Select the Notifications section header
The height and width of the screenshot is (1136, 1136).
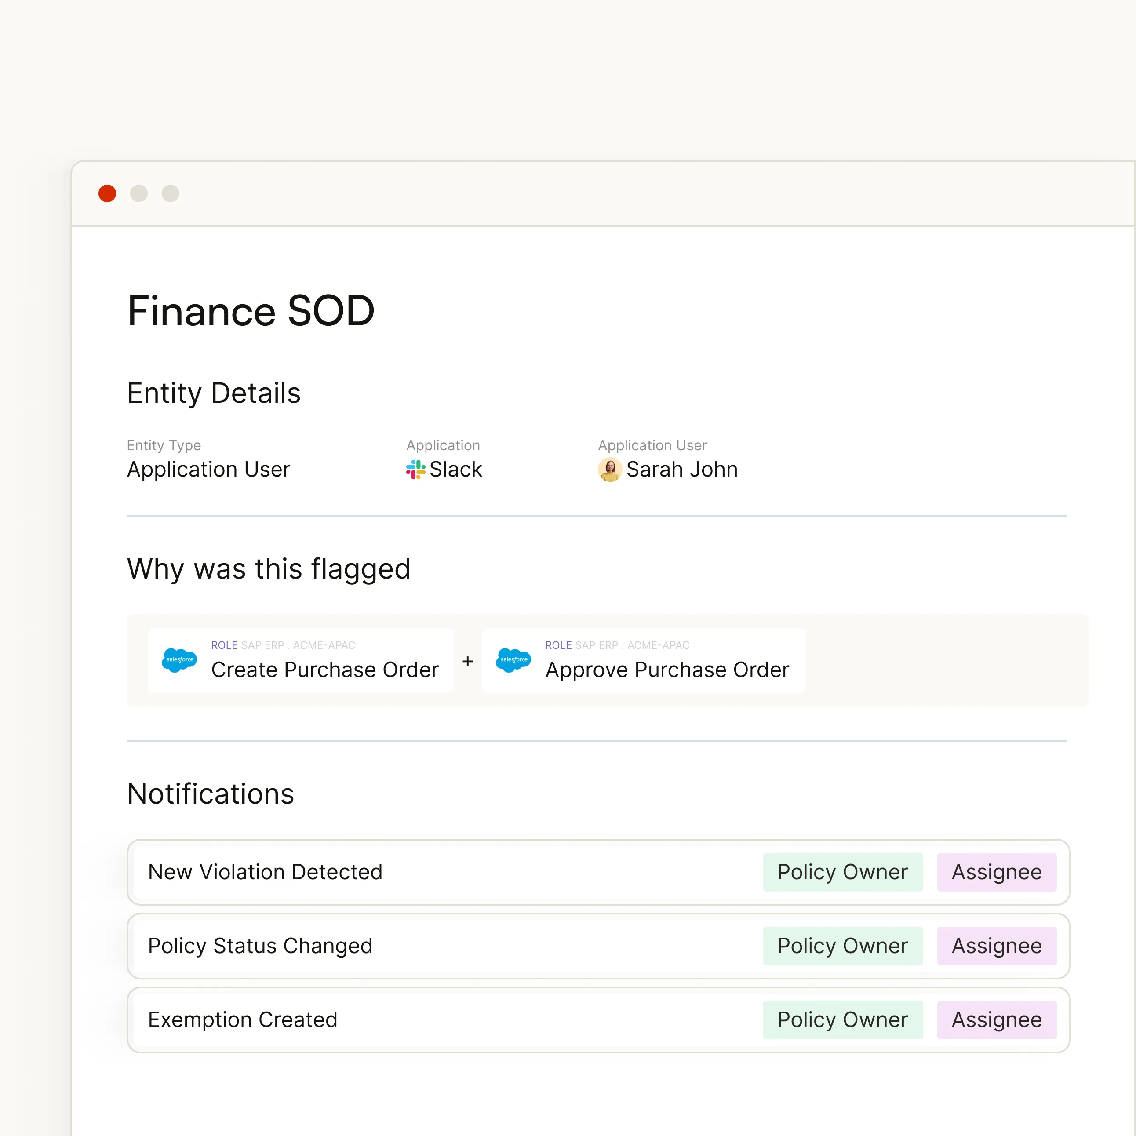(210, 794)
